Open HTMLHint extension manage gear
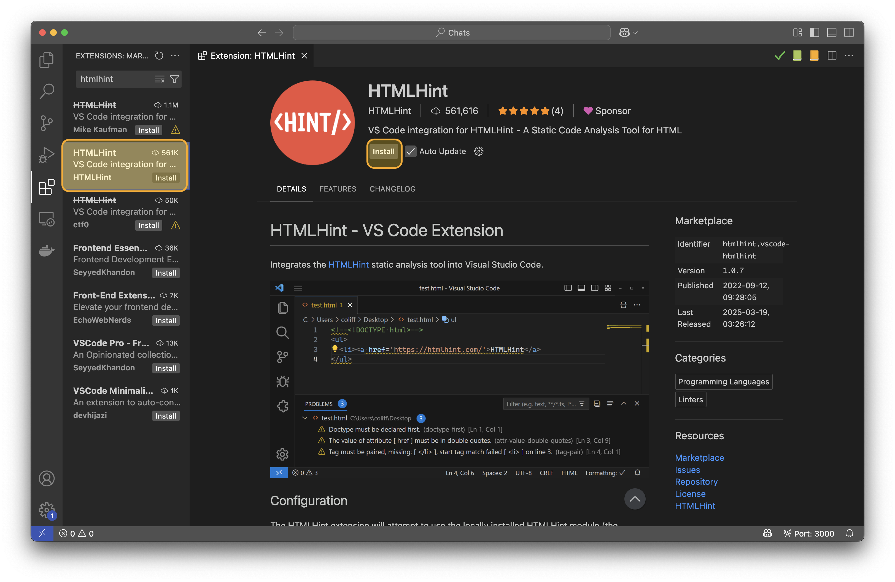895x582 pixels. pyautogui.click(x=478, y=151)
